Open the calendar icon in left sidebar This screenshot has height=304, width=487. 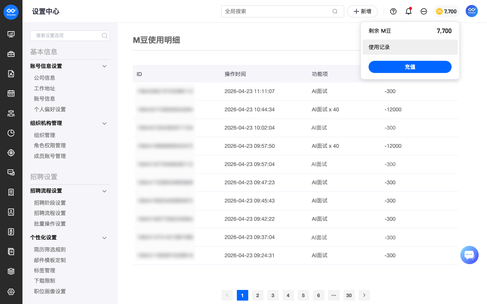(x=11, y=93)
